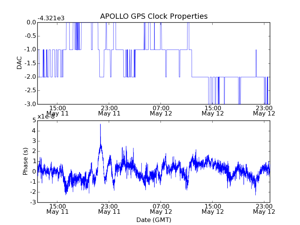Image resolution: width=300 pixels, height=225 pixels.
Task: Click the isolated DAC spike near 22:00 May 12
Action: pos(256,63)
